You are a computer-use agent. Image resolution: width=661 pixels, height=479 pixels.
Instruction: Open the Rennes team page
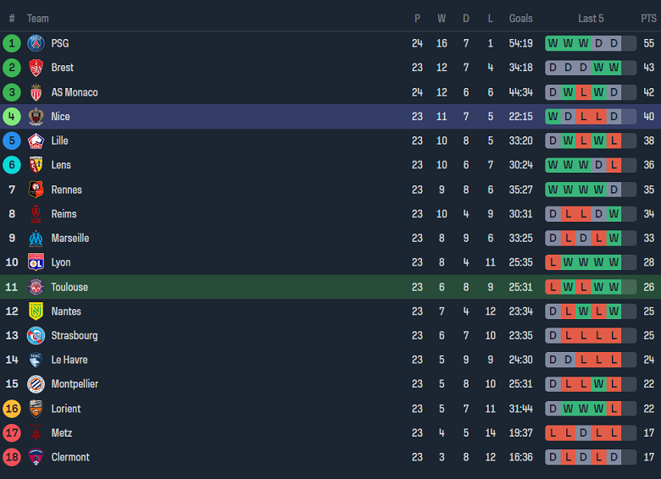point(66,190)
